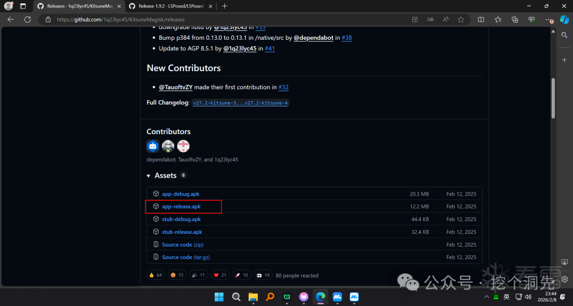Image resolution: width=573 pixels, height=306 pixels.
Task: Open the v27.2-kitsune-3...v27.2-kitsune-4 changelog link
Action: click(240, 103)
